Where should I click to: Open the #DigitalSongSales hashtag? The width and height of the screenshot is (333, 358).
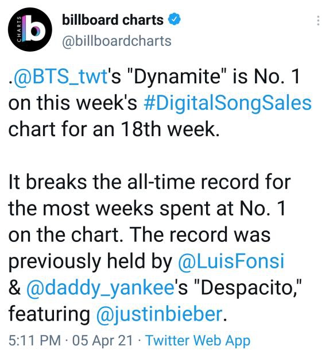point(227,103)
